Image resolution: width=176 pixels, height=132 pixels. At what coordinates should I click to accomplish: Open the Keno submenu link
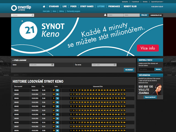point(54,11)
